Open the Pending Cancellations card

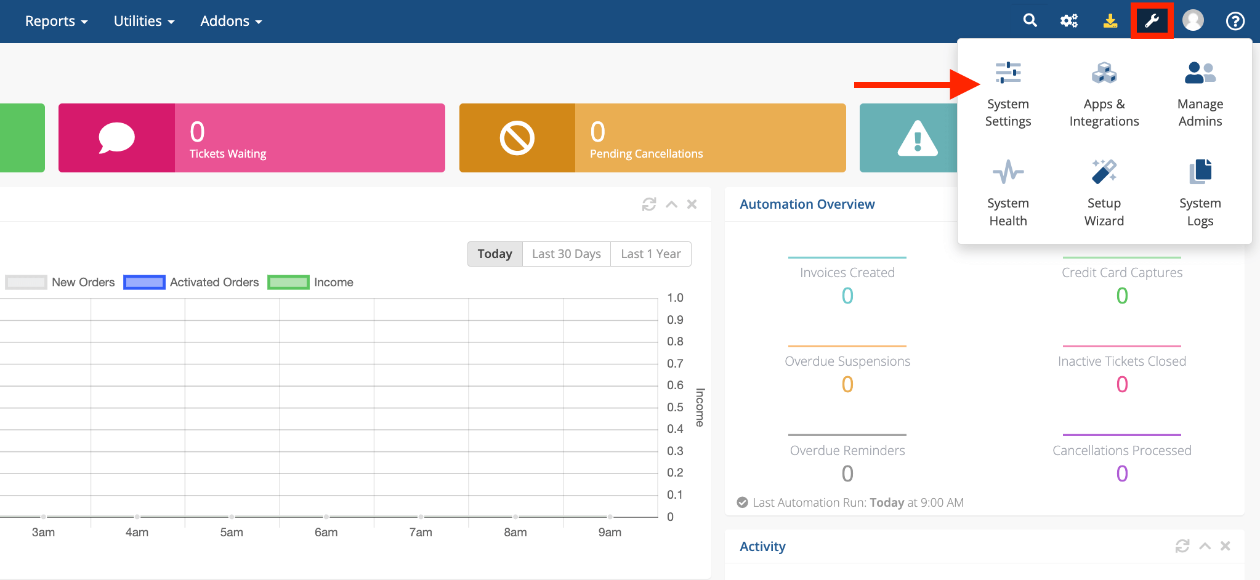point(653,138)
